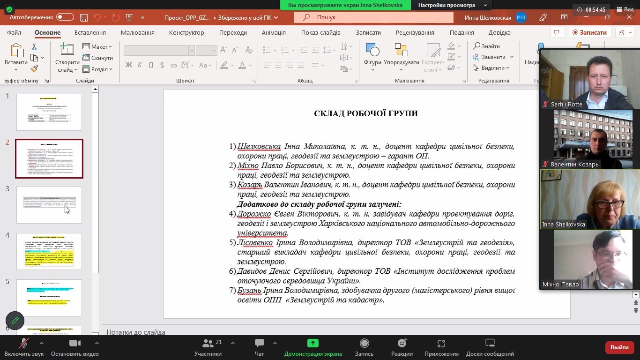Open the Розділ section dropdown
Screen dimensions: 640x360
97,69
